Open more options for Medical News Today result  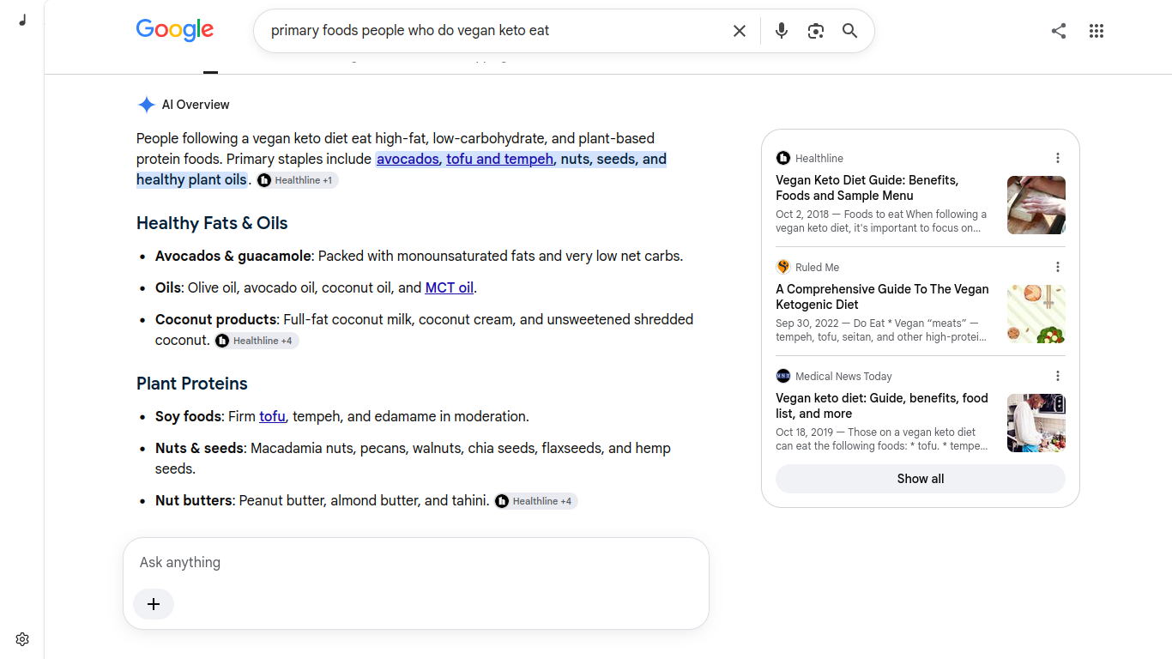[1057, 376]
